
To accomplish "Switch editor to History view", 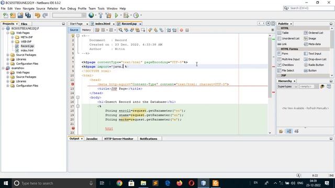I will (x=86, y=30).
